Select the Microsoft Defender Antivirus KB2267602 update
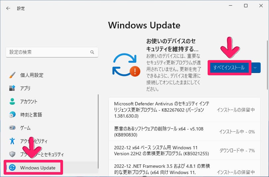269x177 pixels. click(x=185, y=110)
